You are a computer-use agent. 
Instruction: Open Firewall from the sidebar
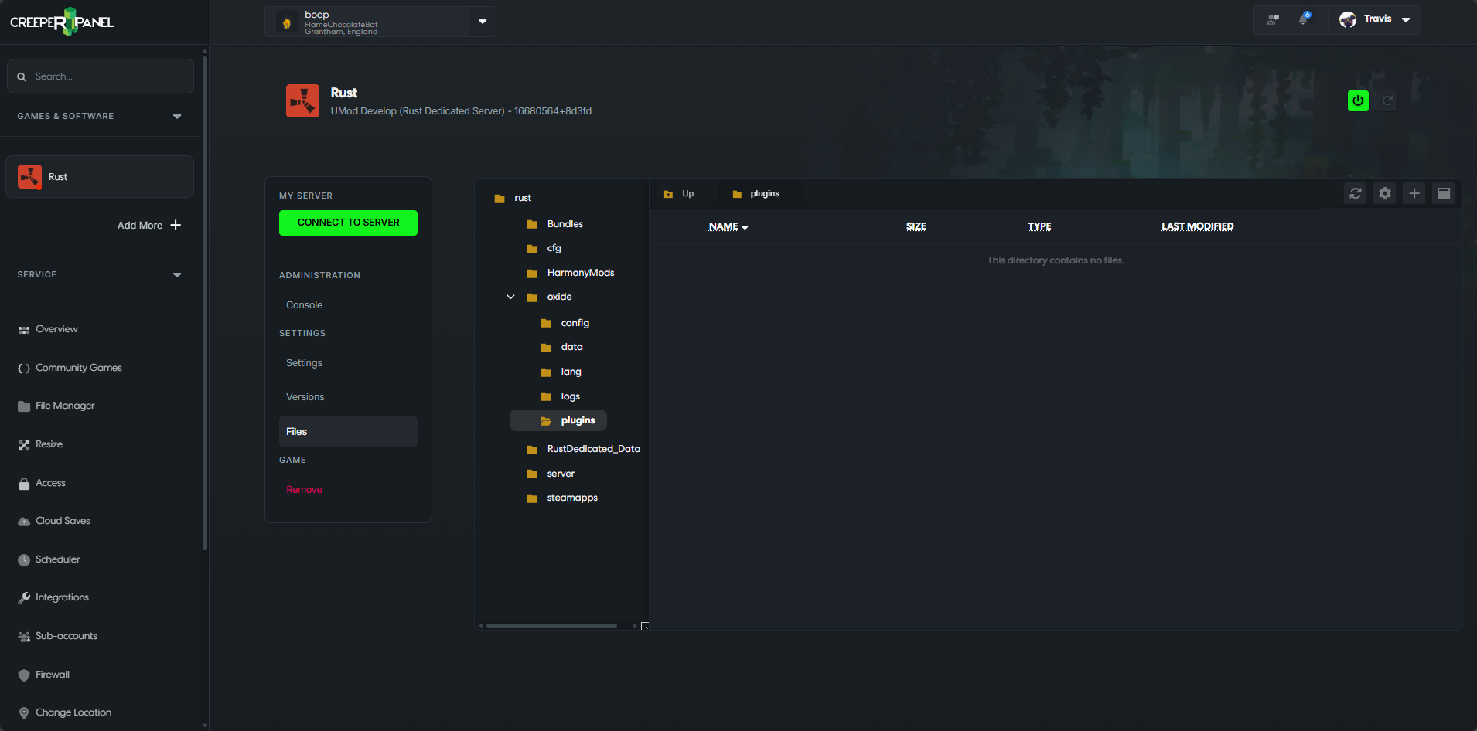[x=51, y=674]
